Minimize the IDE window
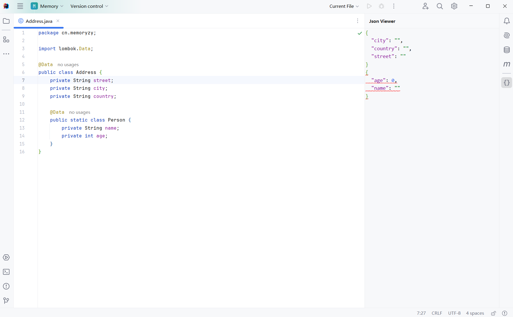 coord(471,6)
